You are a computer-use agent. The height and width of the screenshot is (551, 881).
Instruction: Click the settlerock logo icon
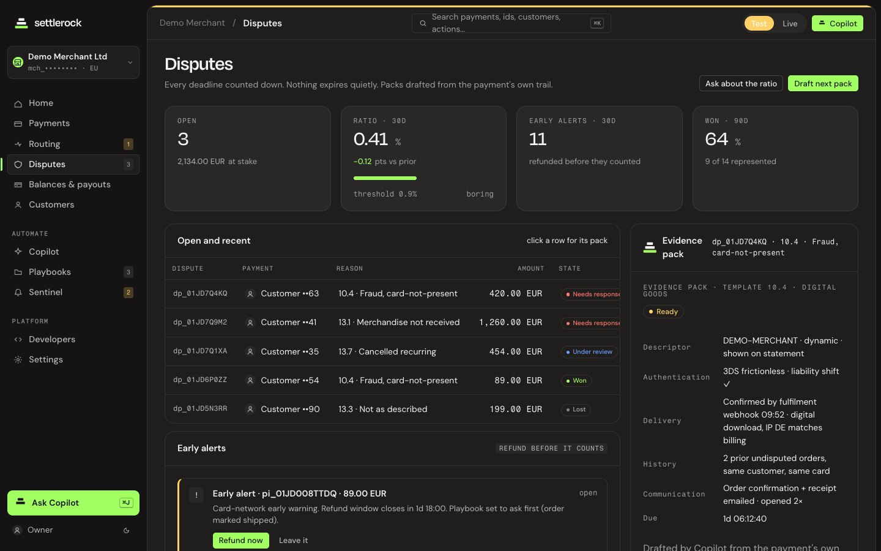coord(21,23)
